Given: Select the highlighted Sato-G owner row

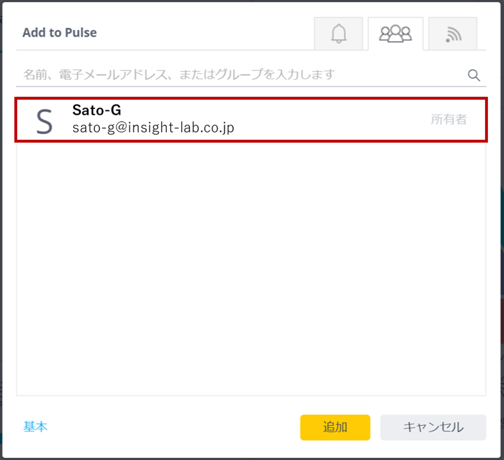Looking at the screenshot, I should click(251, 119).
